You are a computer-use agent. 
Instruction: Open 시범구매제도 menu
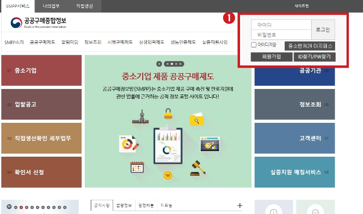click(120, 42)
